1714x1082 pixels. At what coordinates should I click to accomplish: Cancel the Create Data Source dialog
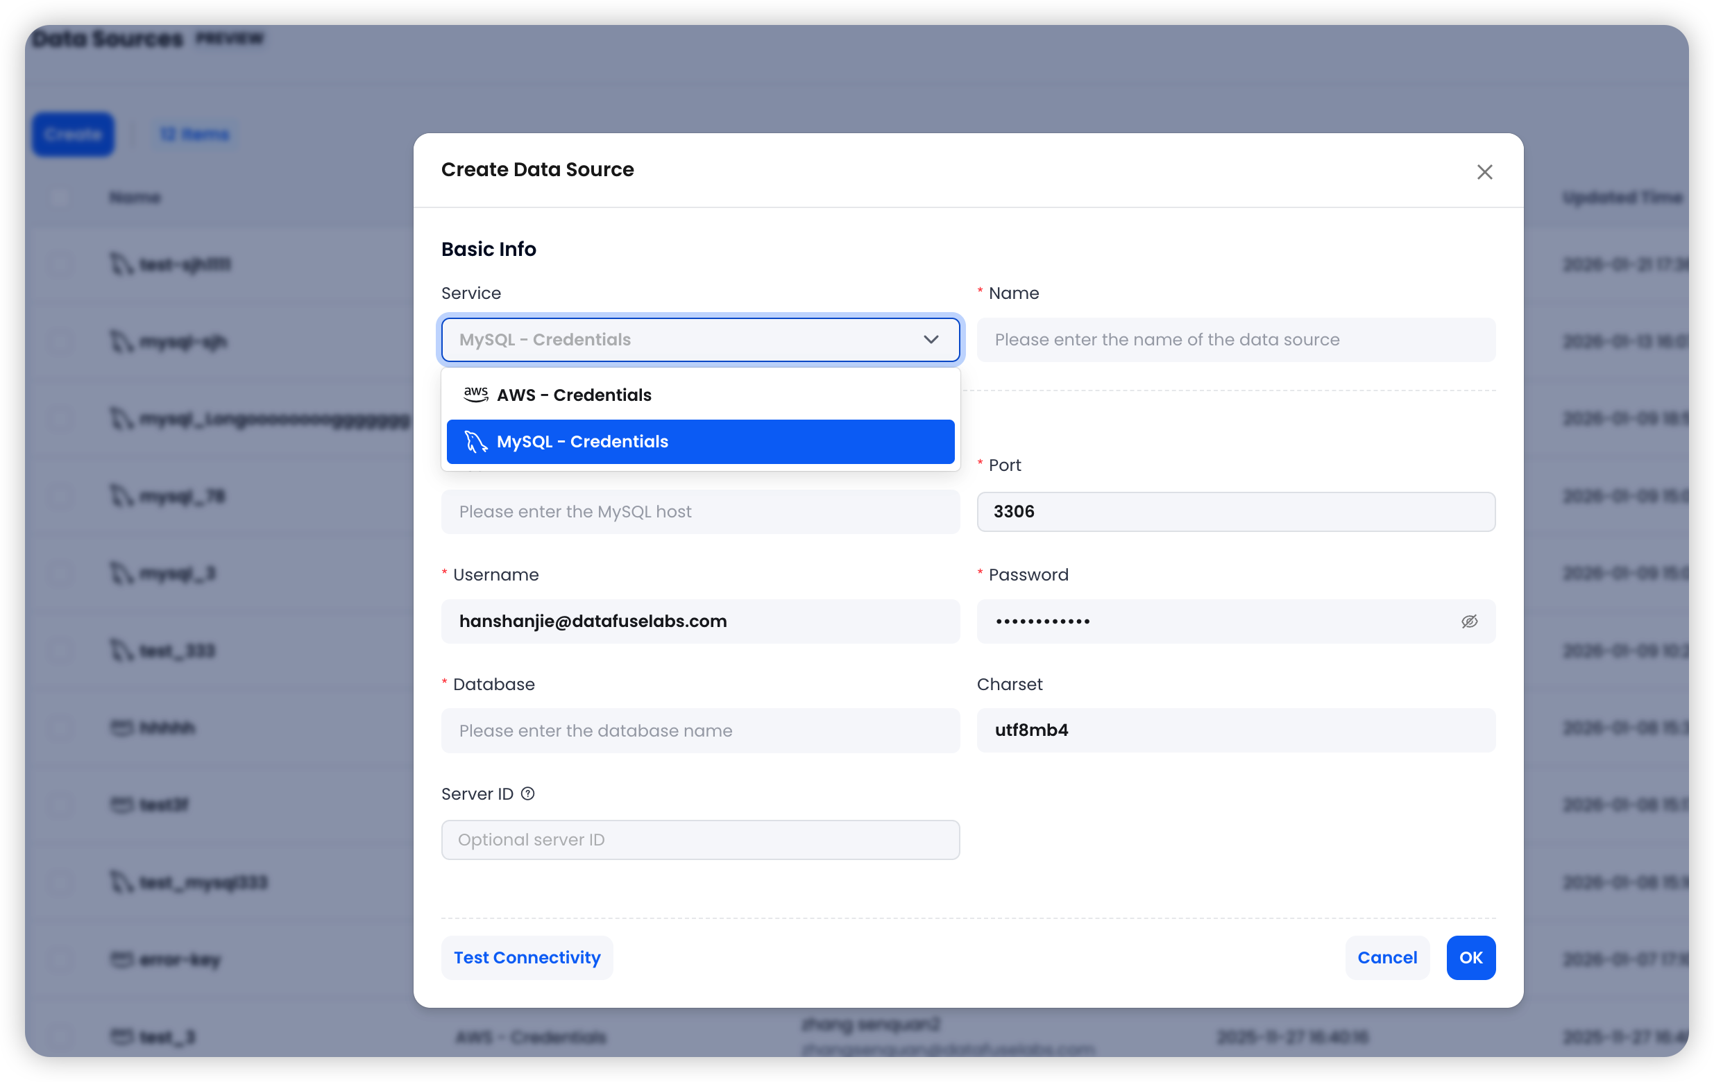tap(1386, 958)
